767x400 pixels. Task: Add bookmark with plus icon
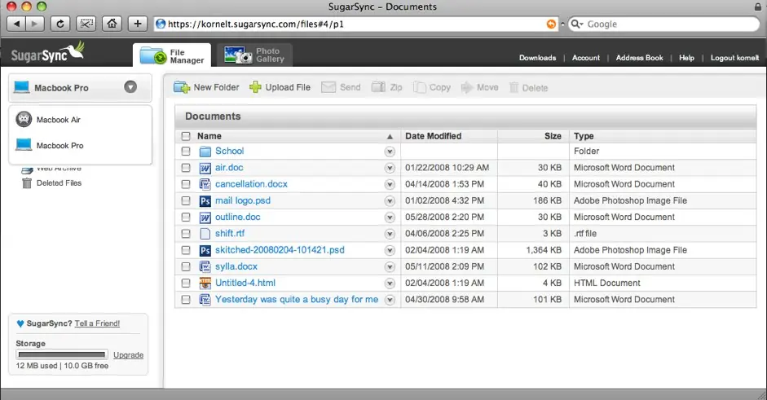pyautogui.click(x=138, y=24)
